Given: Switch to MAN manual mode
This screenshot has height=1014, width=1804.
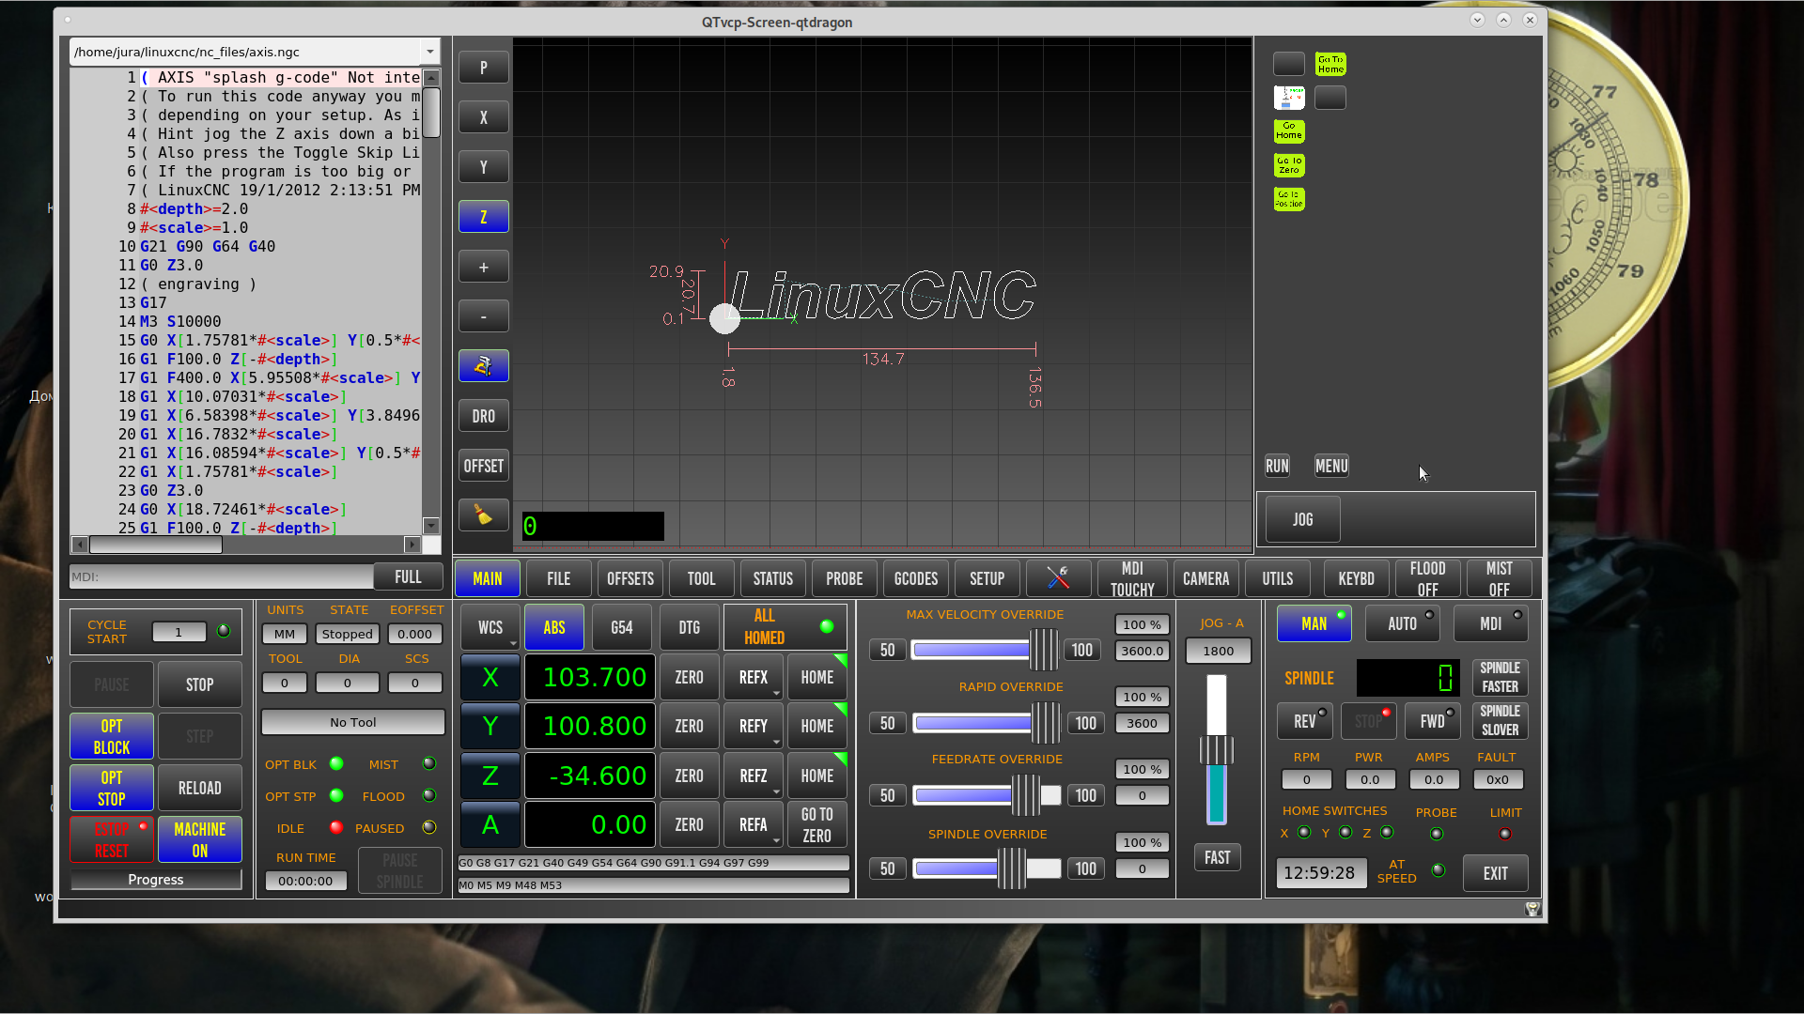Looking at the screenshot, I should (x=1314, y=623).
